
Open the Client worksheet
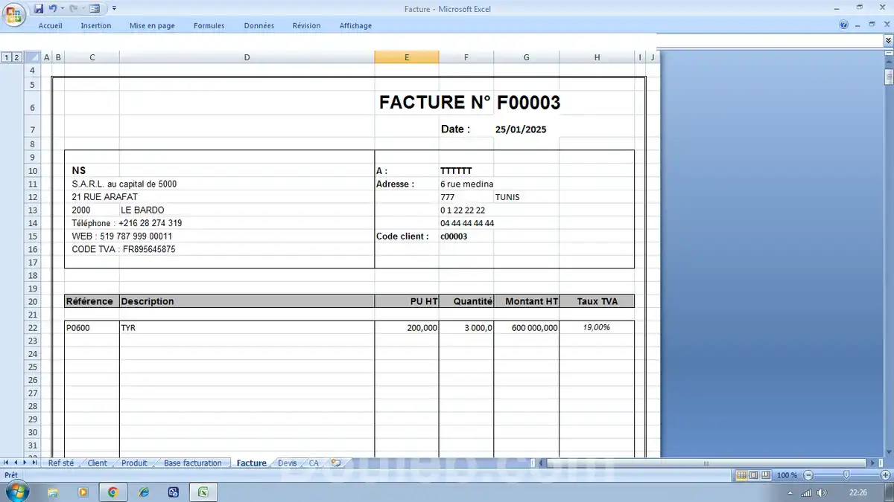(97, 462)
